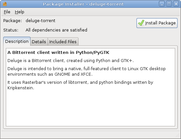
Task: Click the green checkmark icon
Action: [141, 23]
